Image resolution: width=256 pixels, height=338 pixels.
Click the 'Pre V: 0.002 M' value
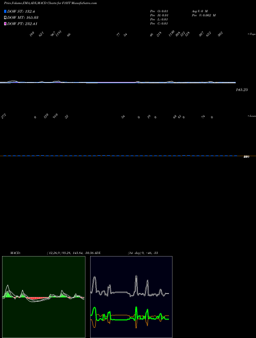pos(204,15)
